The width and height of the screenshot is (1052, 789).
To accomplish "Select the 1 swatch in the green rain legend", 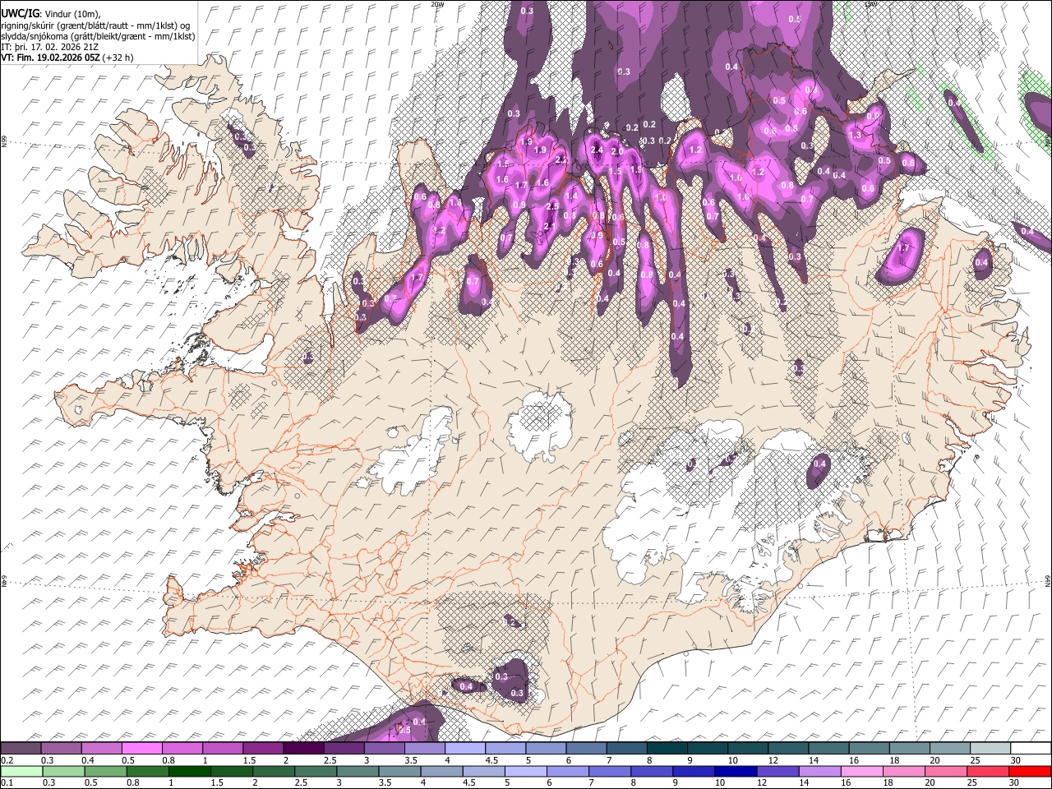I will click(x=189, y=771).
